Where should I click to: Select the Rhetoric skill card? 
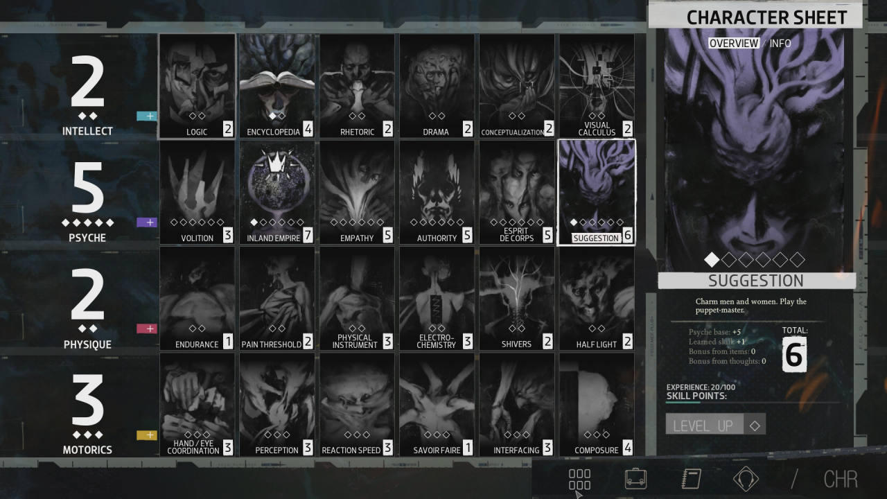(x=357, y=86)
